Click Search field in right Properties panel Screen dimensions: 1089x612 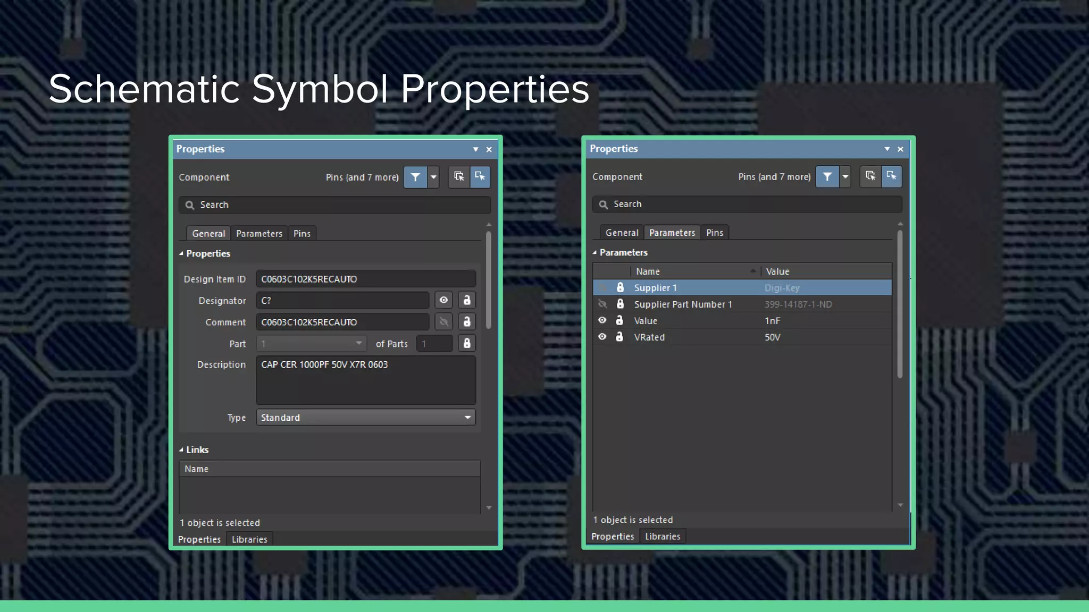tap(747, 204)
